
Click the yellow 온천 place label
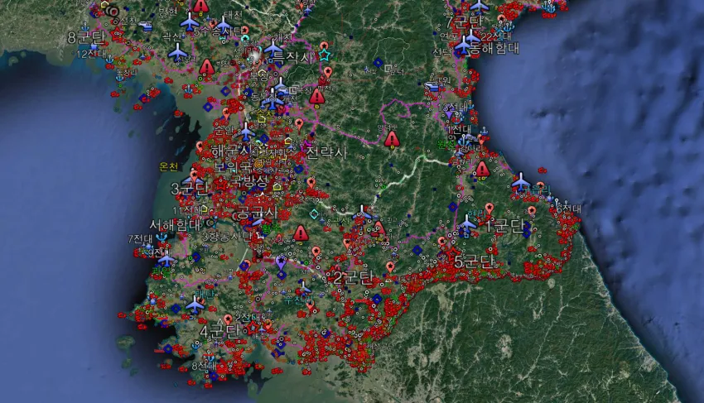pos(169,166)
